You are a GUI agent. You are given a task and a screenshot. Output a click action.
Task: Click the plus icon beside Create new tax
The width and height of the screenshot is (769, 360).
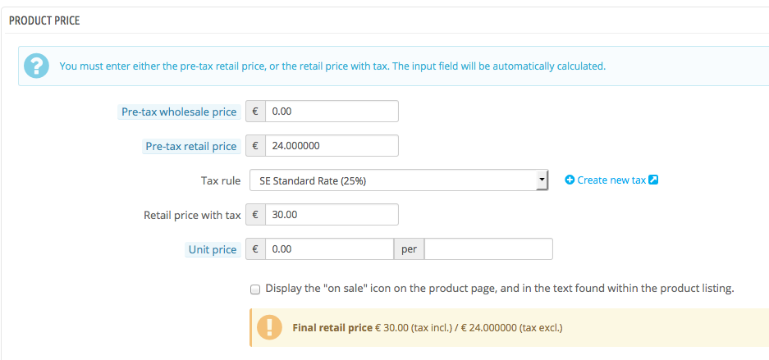tap(570, 180)
